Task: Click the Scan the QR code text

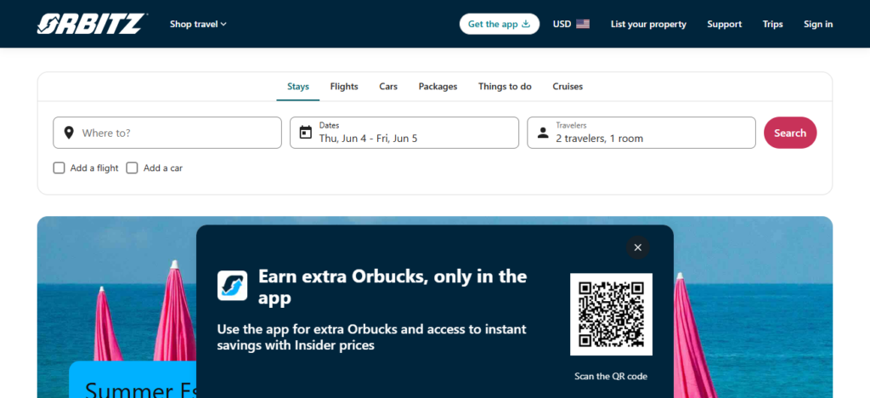Action: coord(611,377)
